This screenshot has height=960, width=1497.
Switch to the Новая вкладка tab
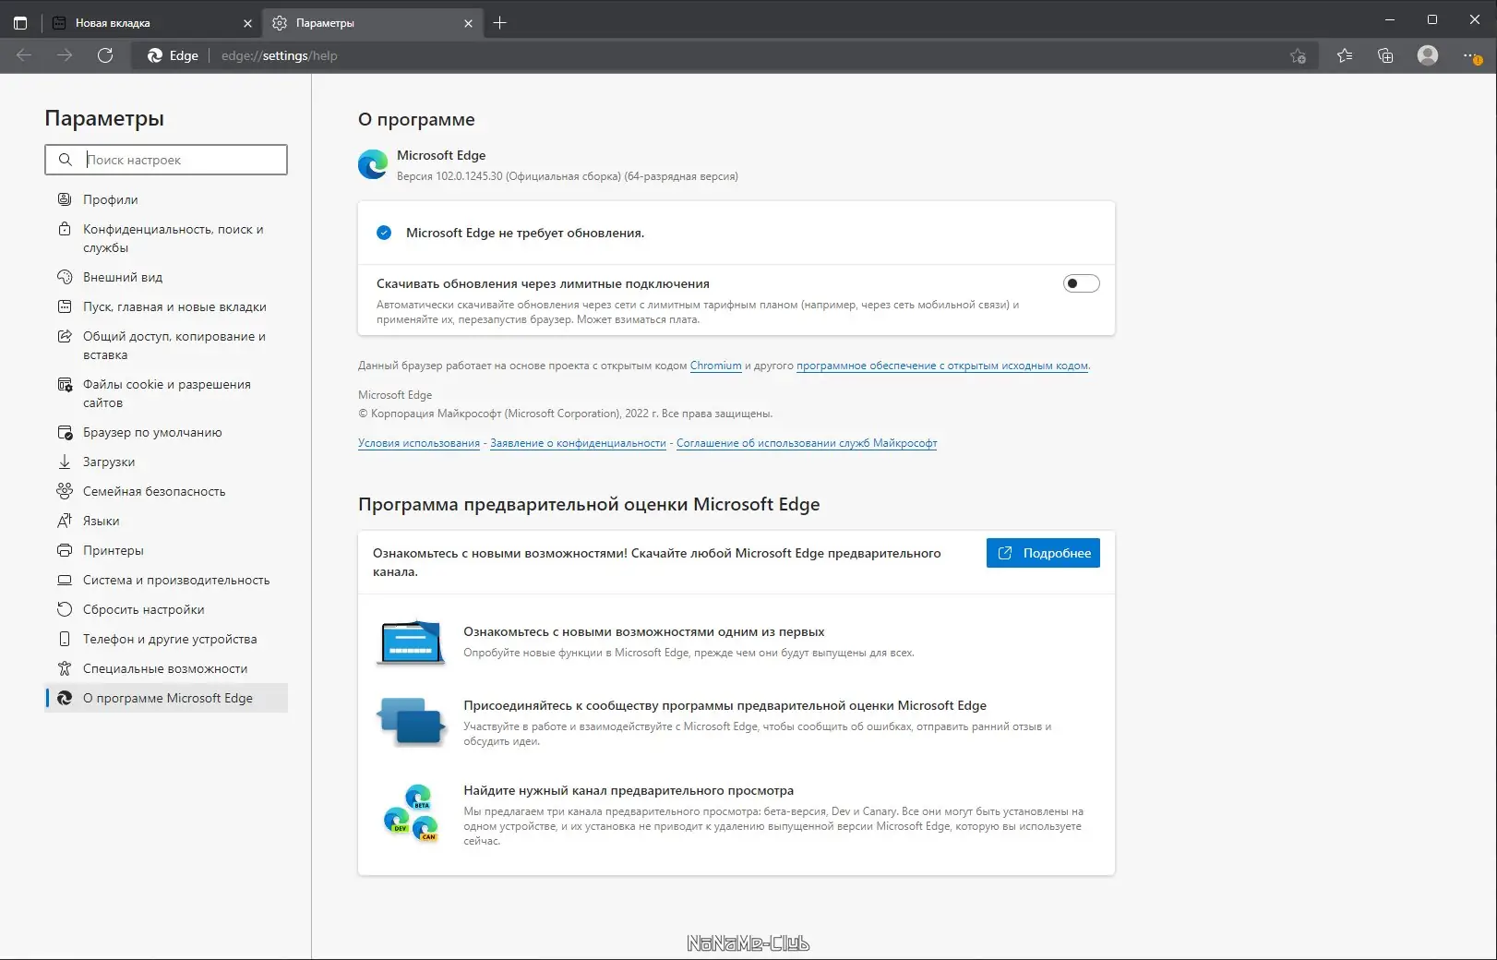coord(148,23)
